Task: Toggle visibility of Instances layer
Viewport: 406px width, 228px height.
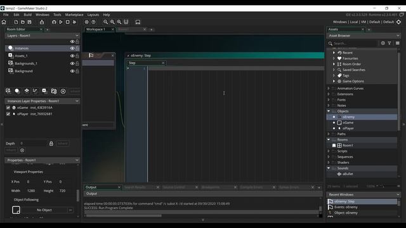Action: pyautogui.click(x=72, y=48)
